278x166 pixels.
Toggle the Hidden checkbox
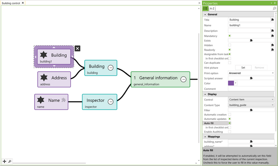tap(230, 45)
